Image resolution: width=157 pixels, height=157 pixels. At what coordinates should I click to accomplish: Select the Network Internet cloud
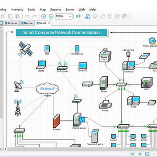pyautogui.click(x=47, y=89)
